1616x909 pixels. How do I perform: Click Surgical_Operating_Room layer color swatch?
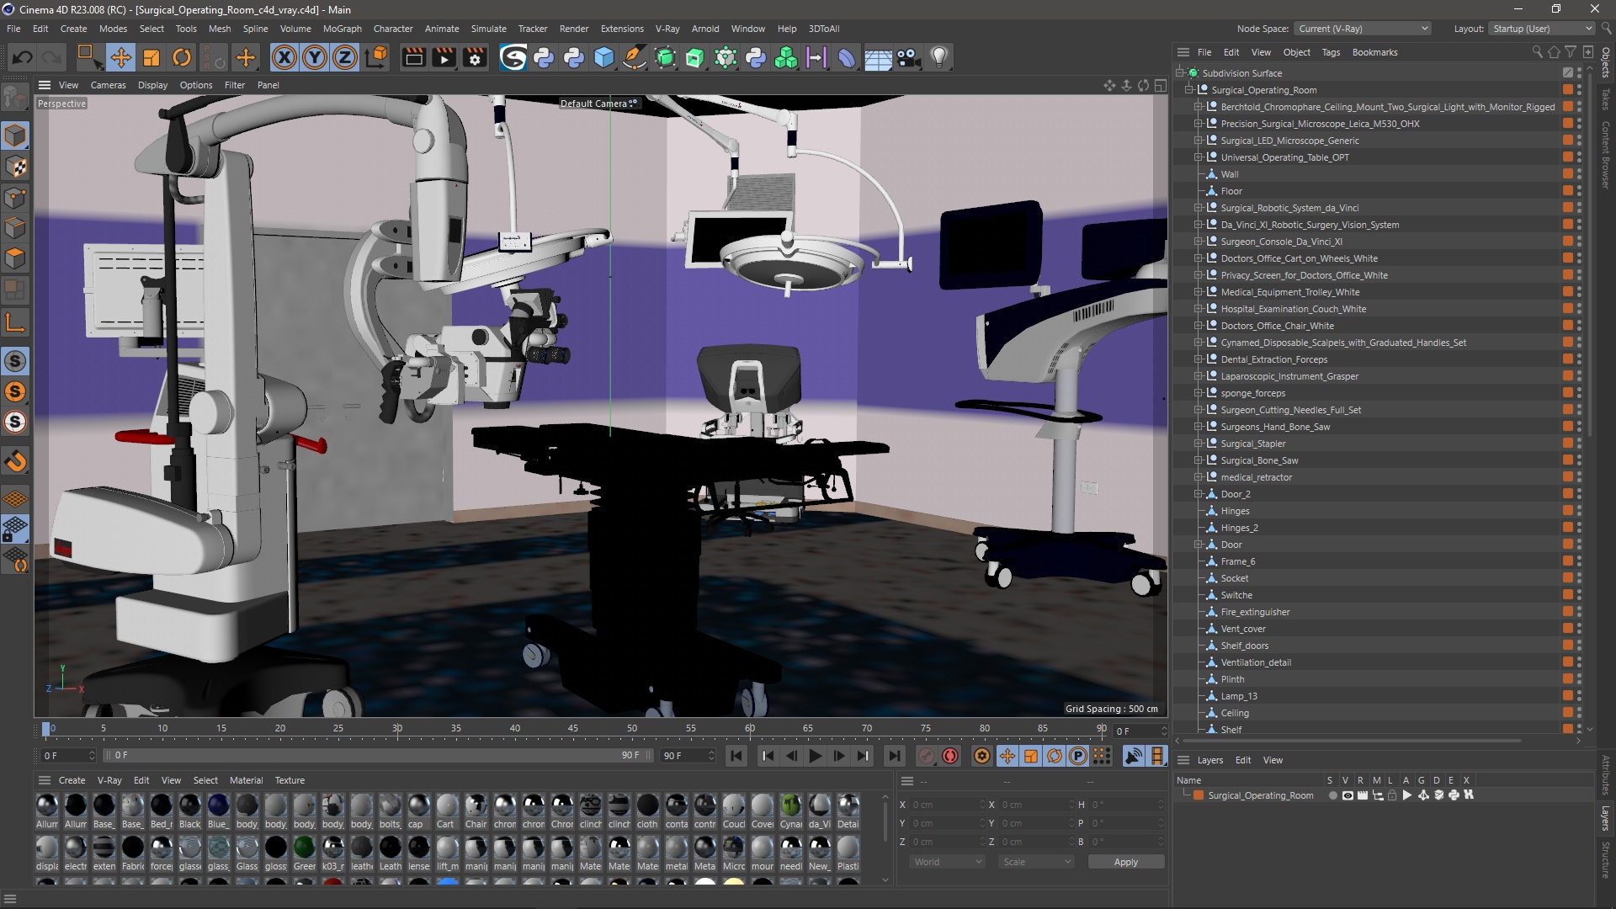tap(1199, 795)
